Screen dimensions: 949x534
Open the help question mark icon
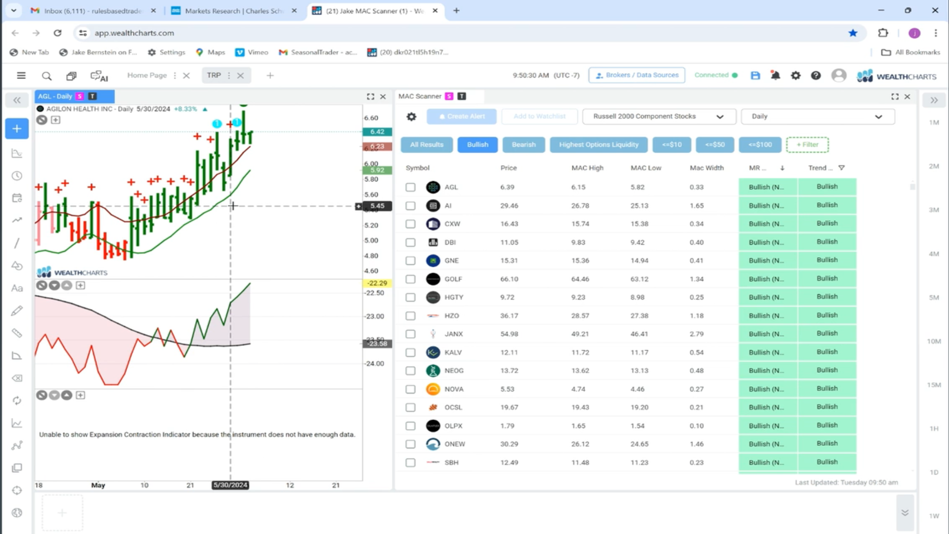[816, 76]
